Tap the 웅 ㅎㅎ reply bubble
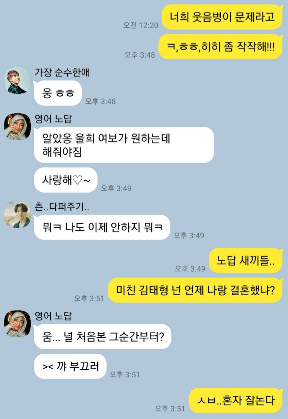Image resolution: width=288 pixels, height=419 pixels. (58, 93)
